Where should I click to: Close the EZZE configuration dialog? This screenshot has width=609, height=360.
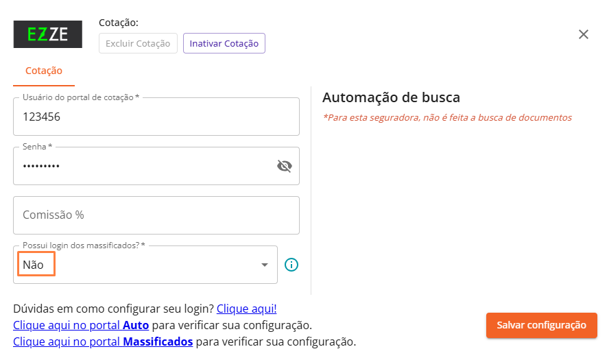pyautogui.click(x=584, y=34)
